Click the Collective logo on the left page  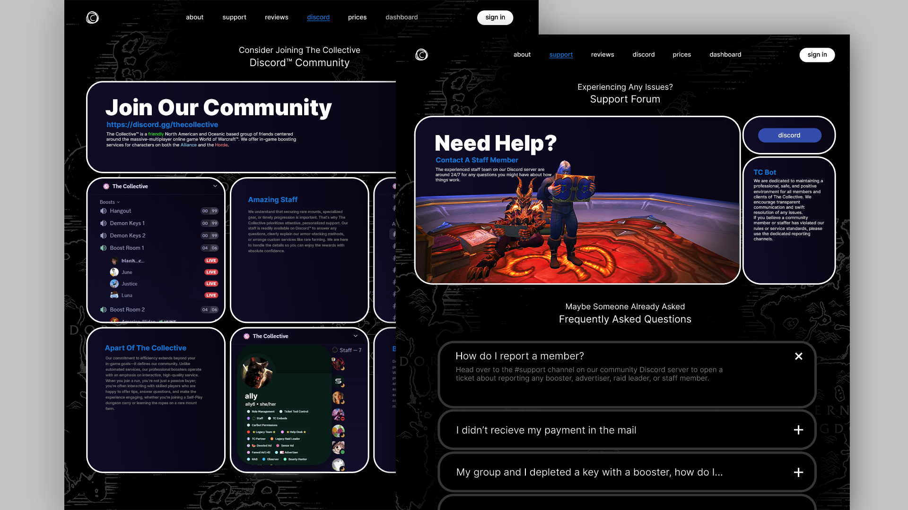pos(92,17)
